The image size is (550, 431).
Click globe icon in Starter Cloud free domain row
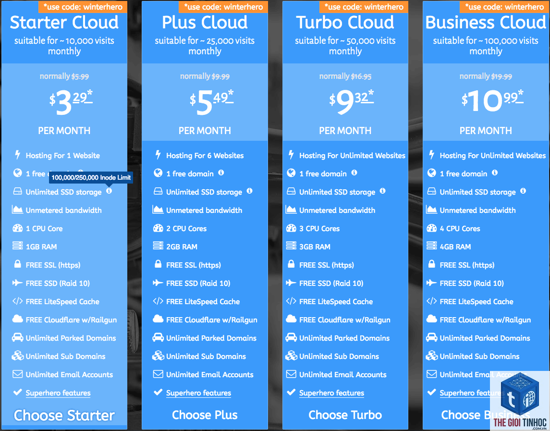[x=18, y=172]
